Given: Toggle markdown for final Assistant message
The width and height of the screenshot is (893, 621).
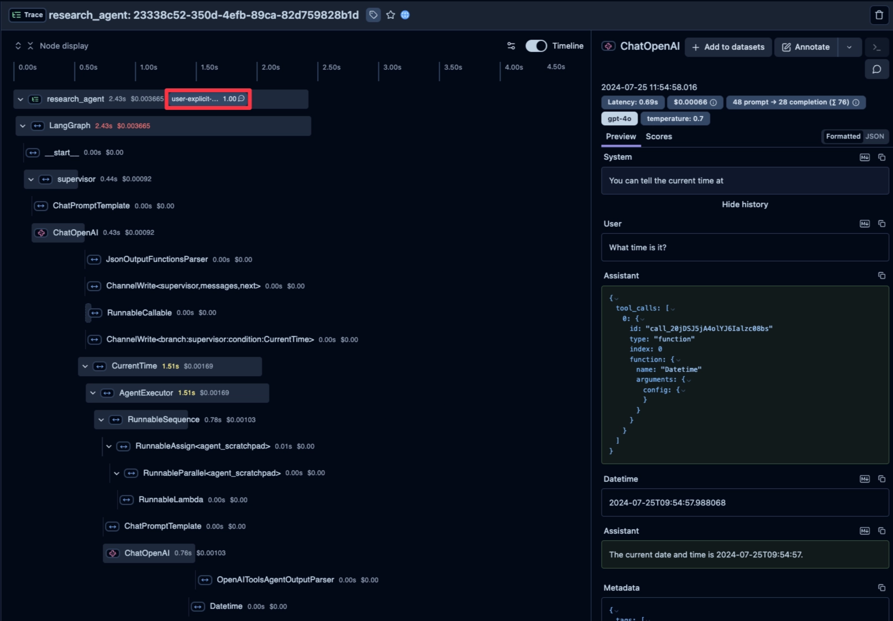Looking at the screenshot, I should tap(865, 531).
